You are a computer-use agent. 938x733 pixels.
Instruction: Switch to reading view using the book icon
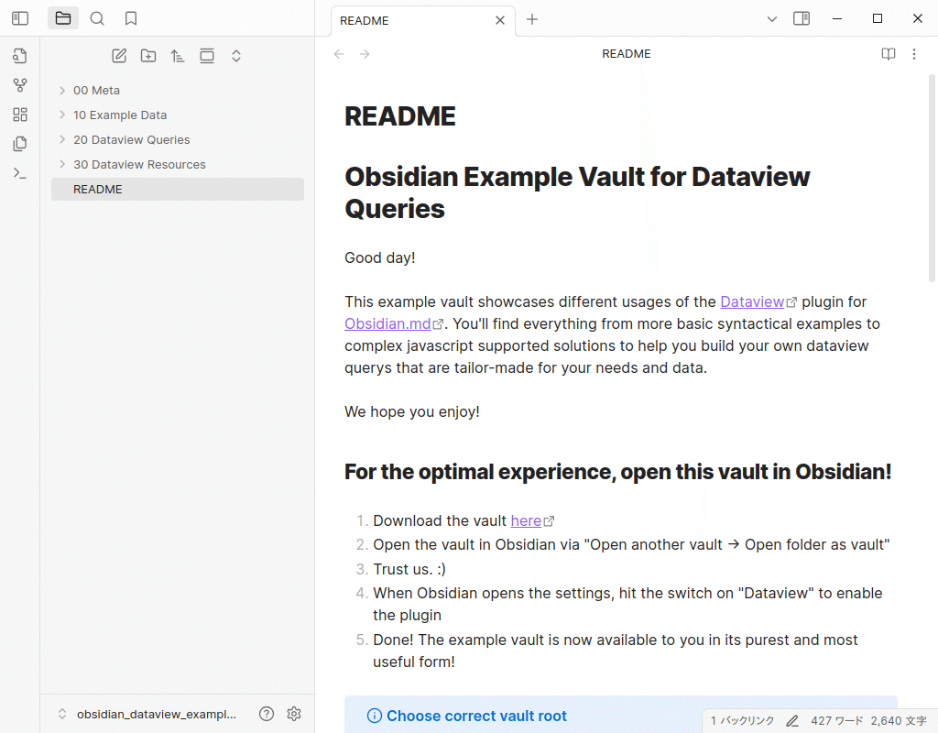pos(888,54)
